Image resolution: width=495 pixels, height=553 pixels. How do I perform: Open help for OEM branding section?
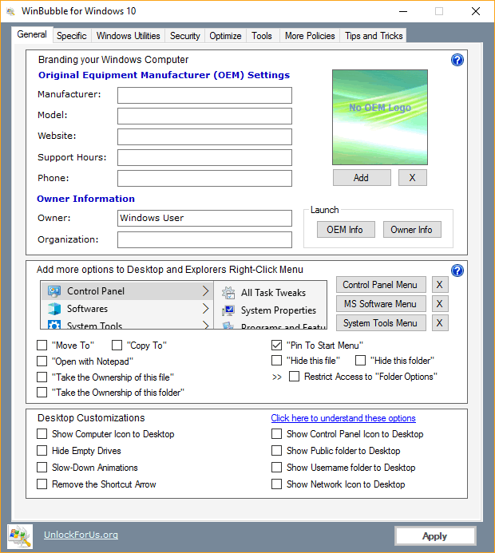click(457, 60)
